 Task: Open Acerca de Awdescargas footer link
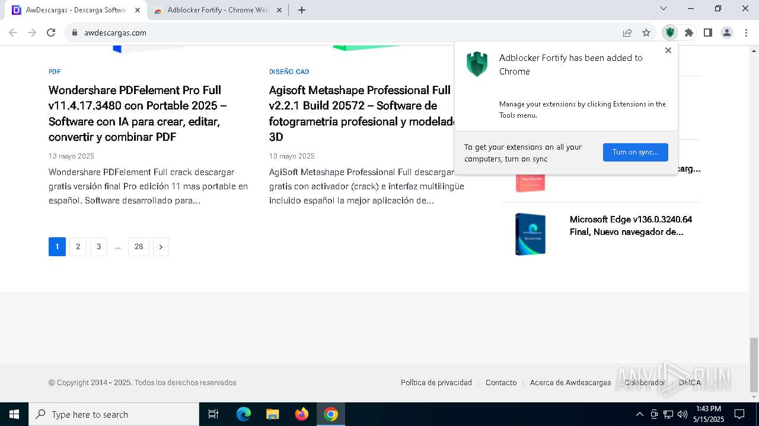[570, 383]
